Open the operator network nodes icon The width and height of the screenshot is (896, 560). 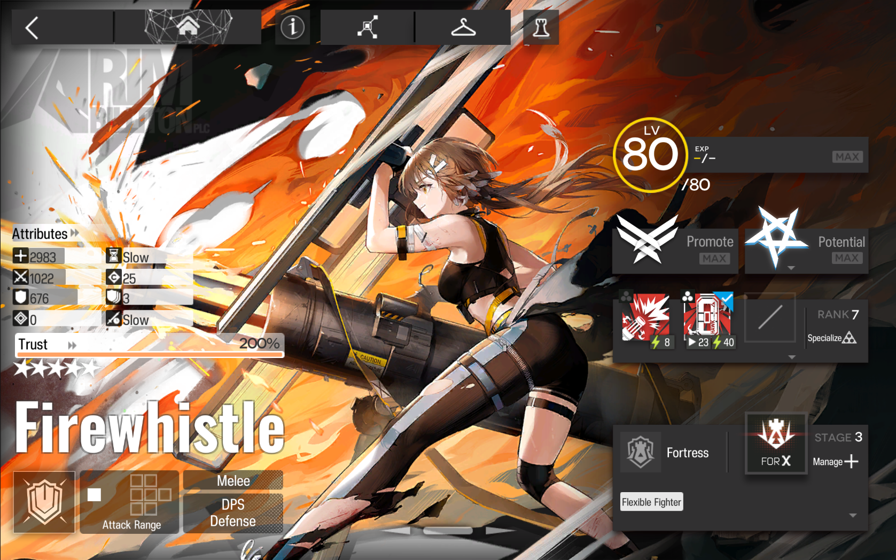[368, 27]
